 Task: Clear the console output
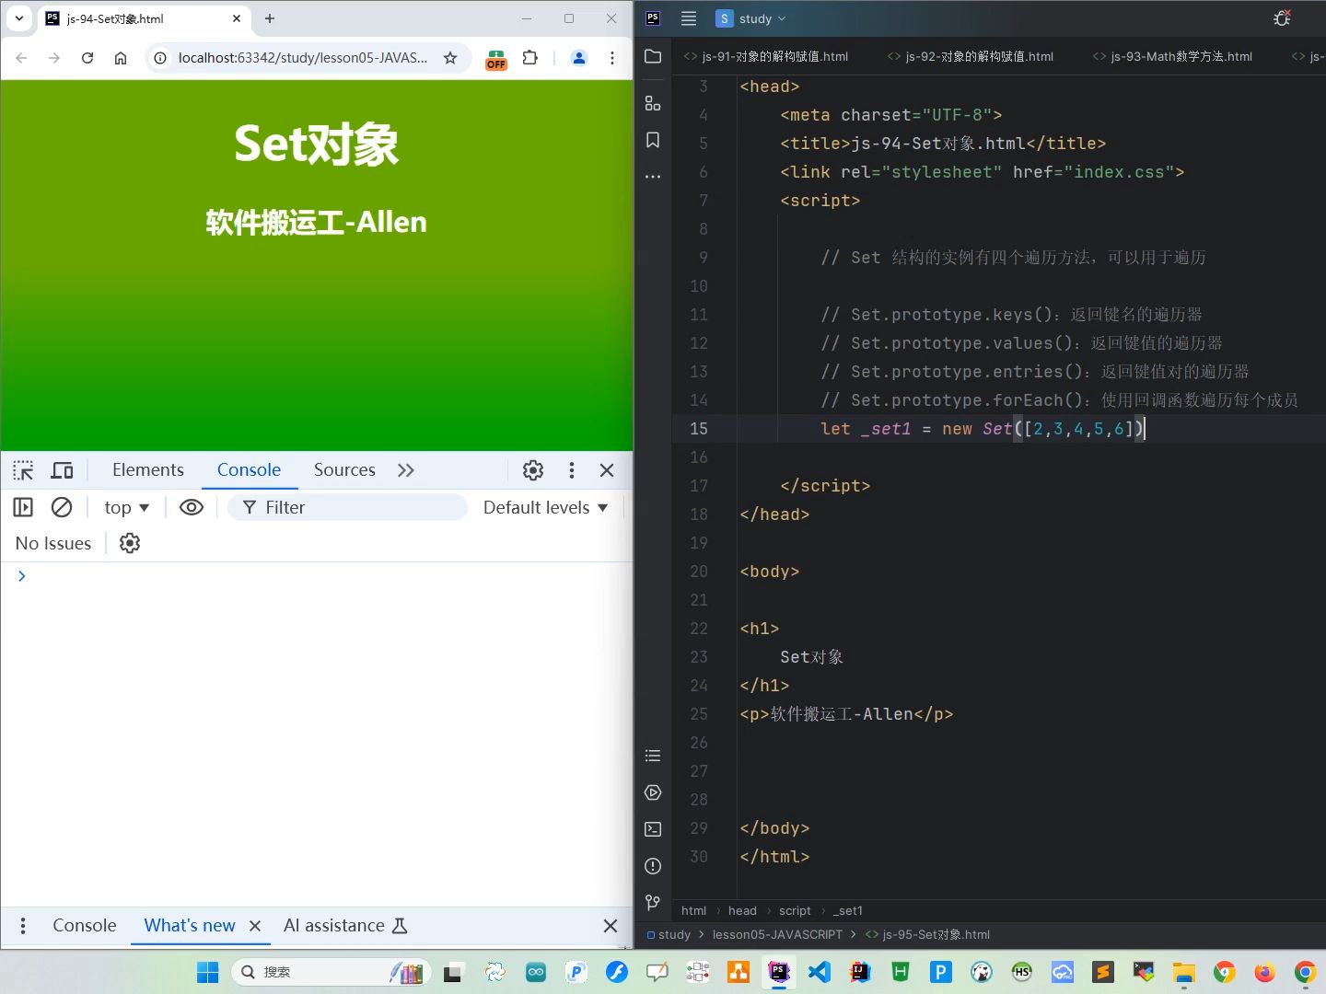pyautogui.click(x=62, y=507)
